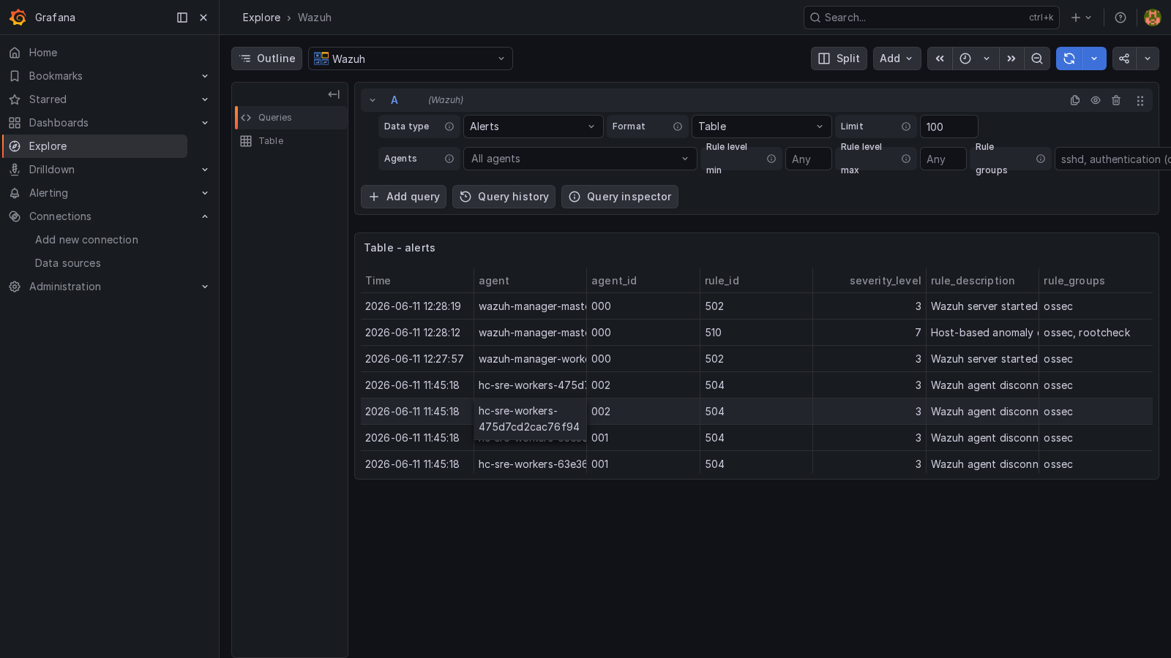Open Alerting in the sidebar
1171x658 pixels.
coord(48,193)
